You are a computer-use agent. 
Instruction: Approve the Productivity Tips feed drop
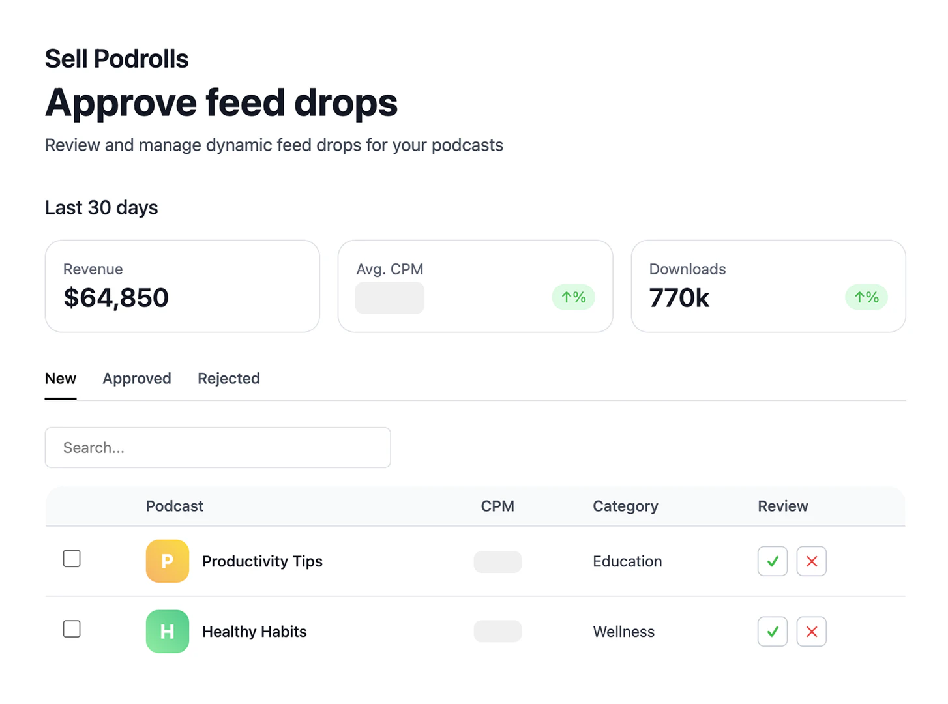[x=772, y=561]
